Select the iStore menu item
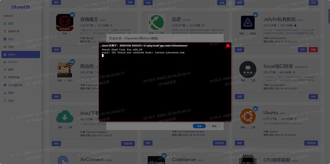Viewport: 330px width, 164px height. tap(21, 55)
